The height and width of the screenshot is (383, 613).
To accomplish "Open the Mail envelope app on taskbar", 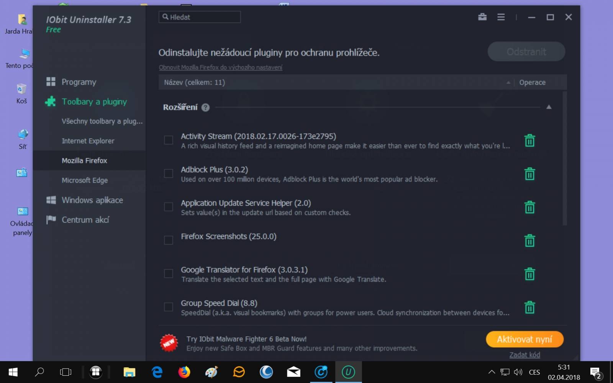I will click(x=293, y=372).
